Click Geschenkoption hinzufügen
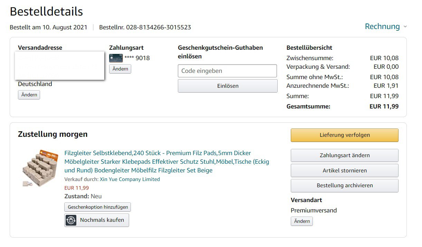The image size is (422, 247). [x=98, y=207]
